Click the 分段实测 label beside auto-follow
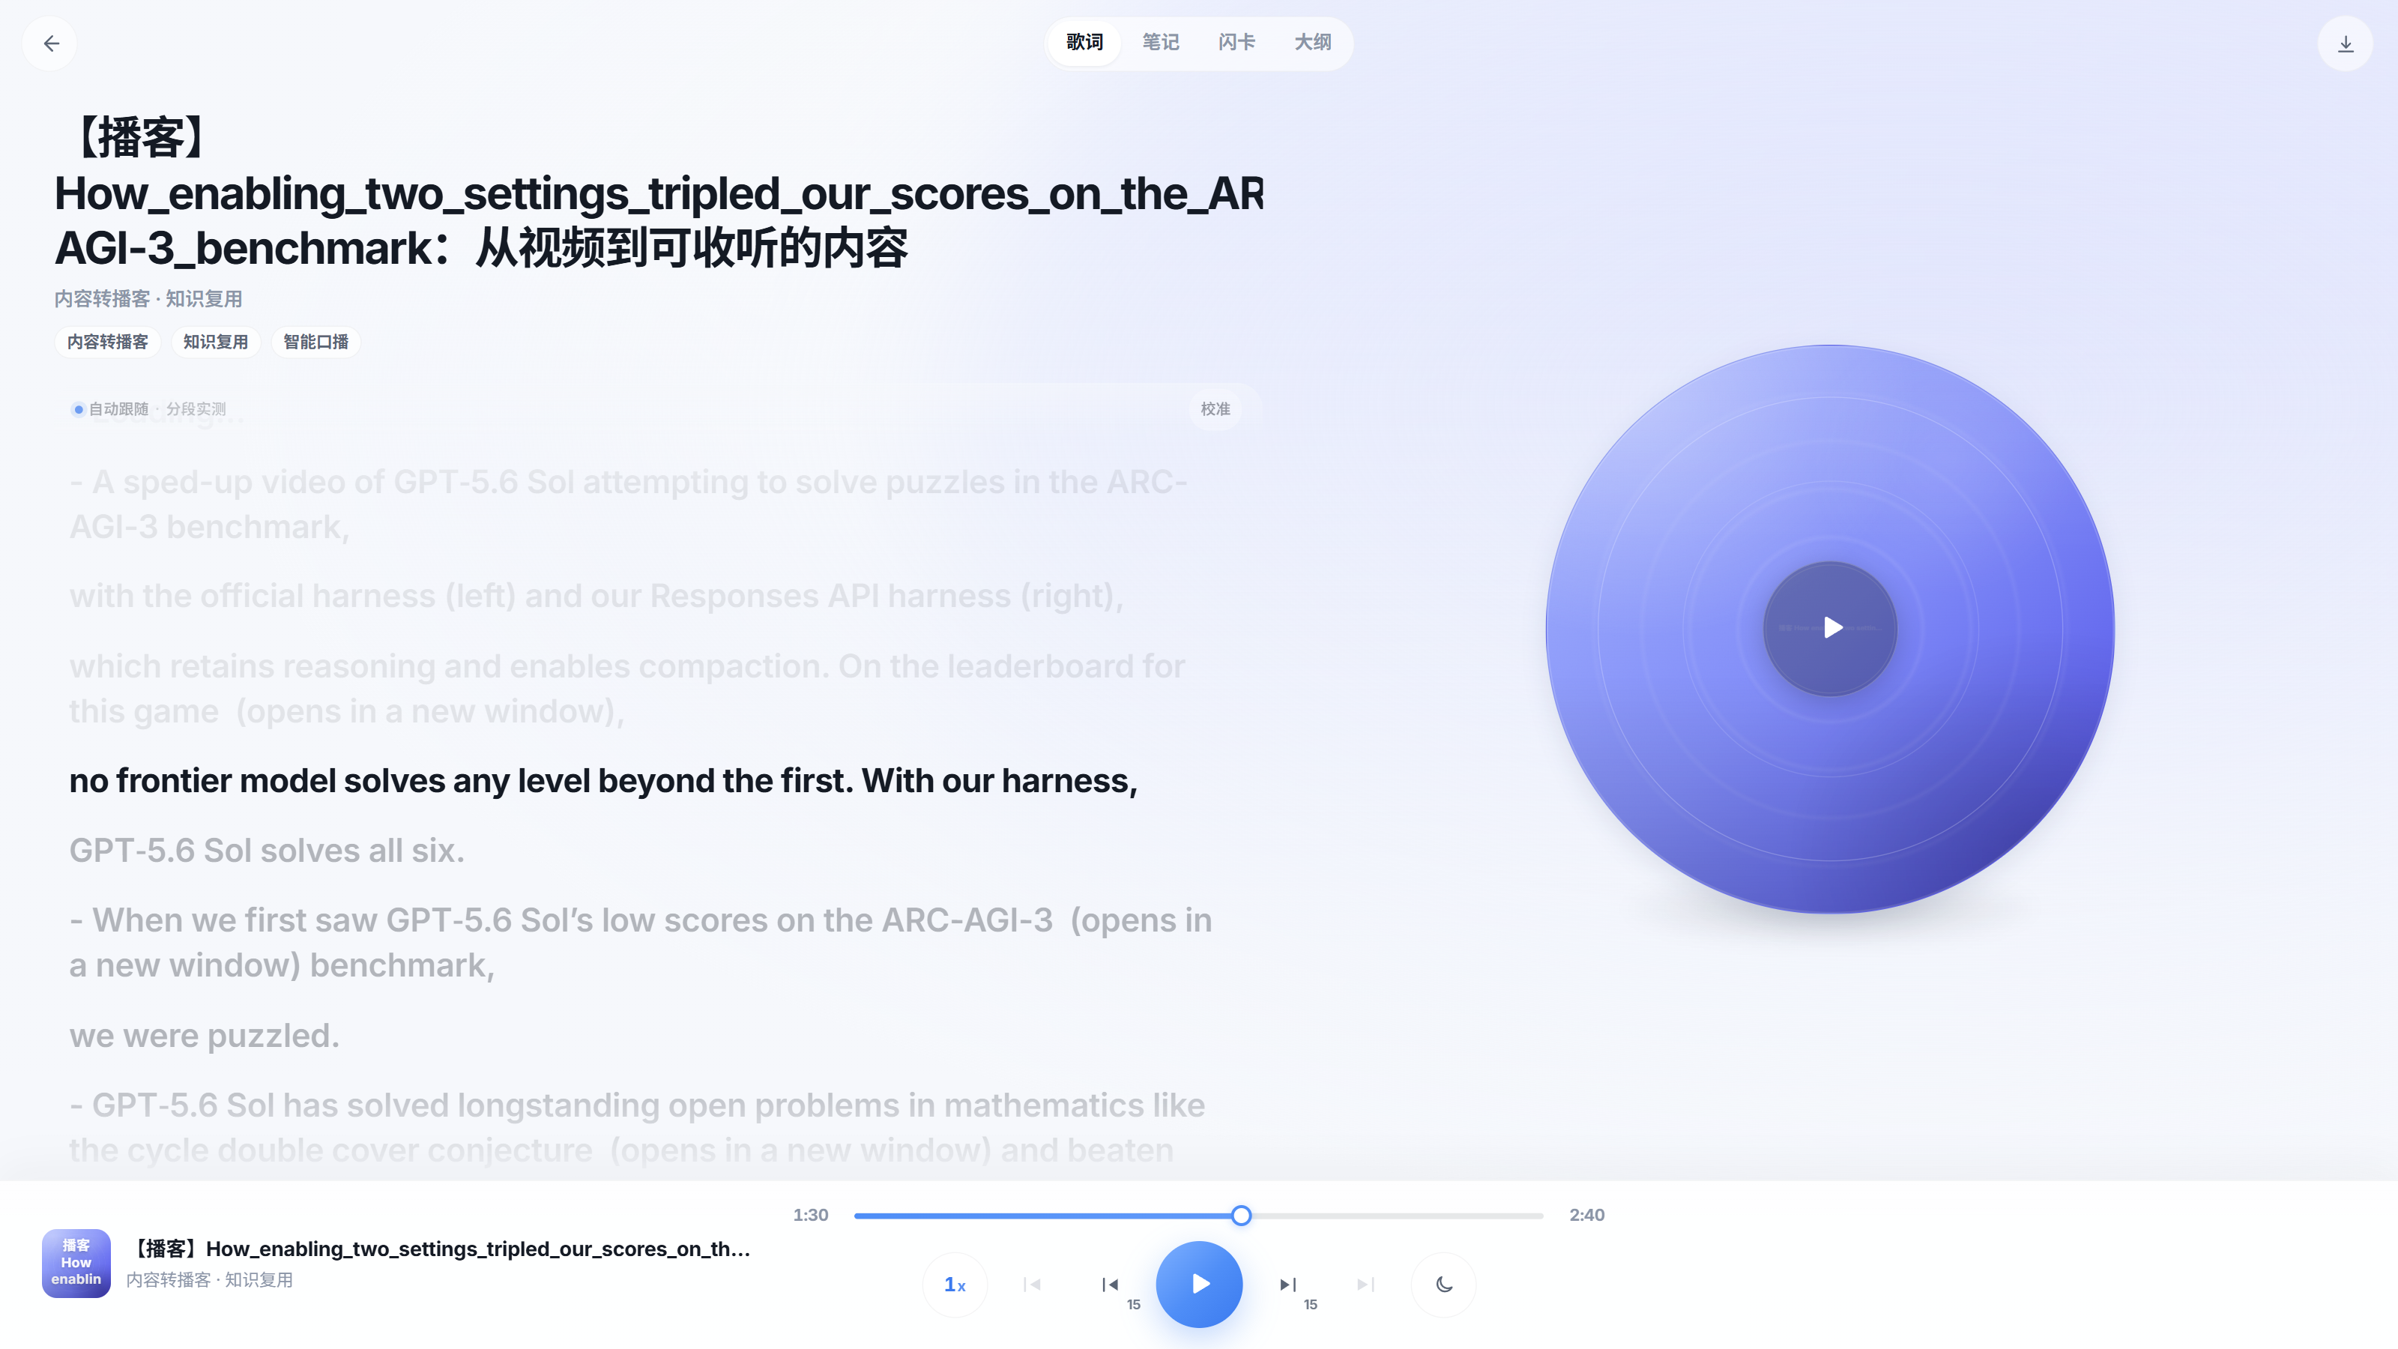Screen dimensions: 2398x1349 coord(196,408)
